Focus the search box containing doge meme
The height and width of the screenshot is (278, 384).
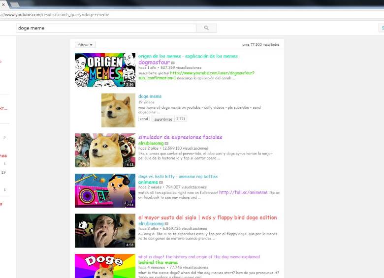tap(106, 28)
